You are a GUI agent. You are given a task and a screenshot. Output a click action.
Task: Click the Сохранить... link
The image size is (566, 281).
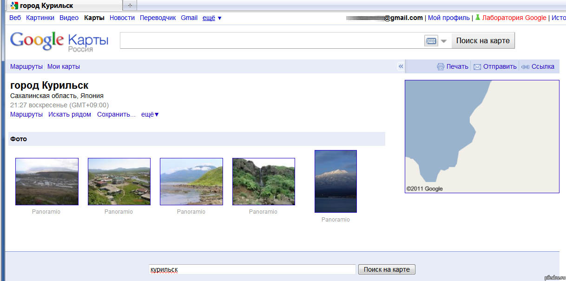[x=116, y=114]
